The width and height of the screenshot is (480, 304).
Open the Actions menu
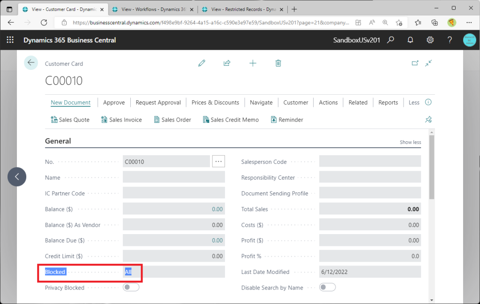328,102
